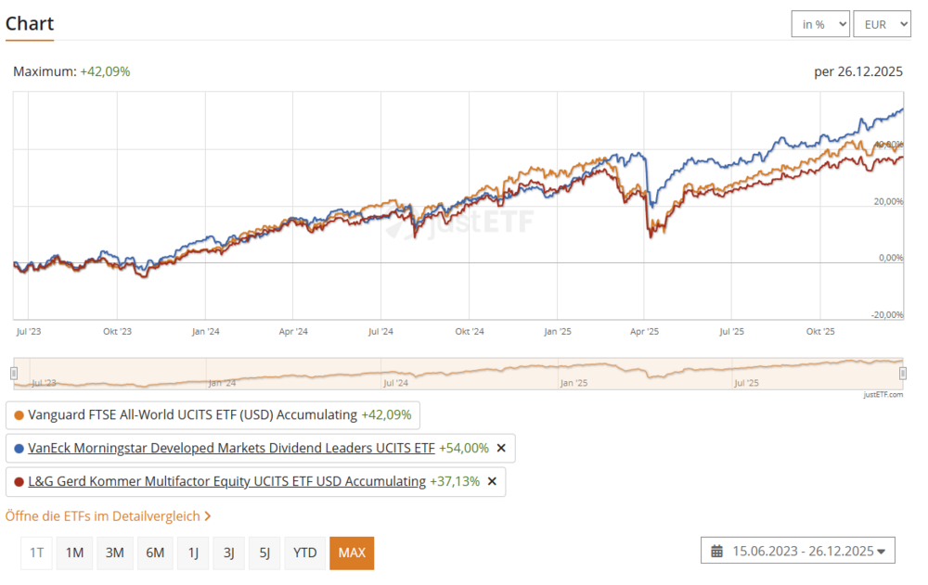928x585 pixels.
Task: Click the calendar icon in date range
Action: 717,552
